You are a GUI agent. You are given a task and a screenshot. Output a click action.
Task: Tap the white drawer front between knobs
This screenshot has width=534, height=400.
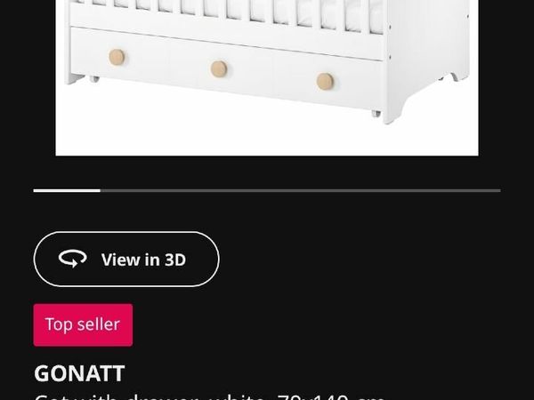(x=272, y=73)
